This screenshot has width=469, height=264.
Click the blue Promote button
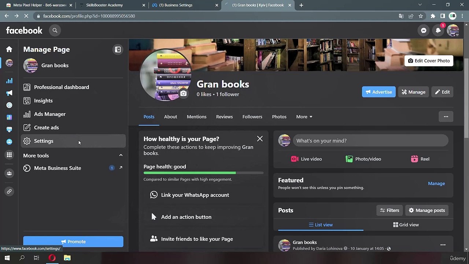73,242
